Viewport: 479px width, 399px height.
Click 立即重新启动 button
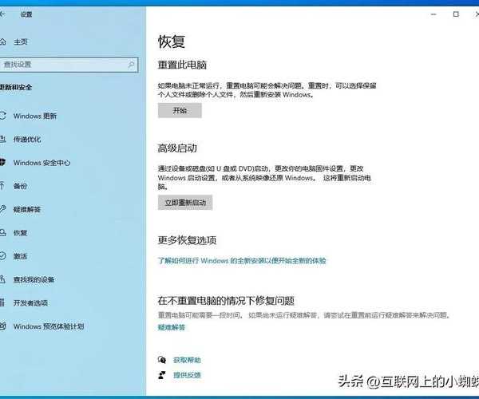point(185,203)
